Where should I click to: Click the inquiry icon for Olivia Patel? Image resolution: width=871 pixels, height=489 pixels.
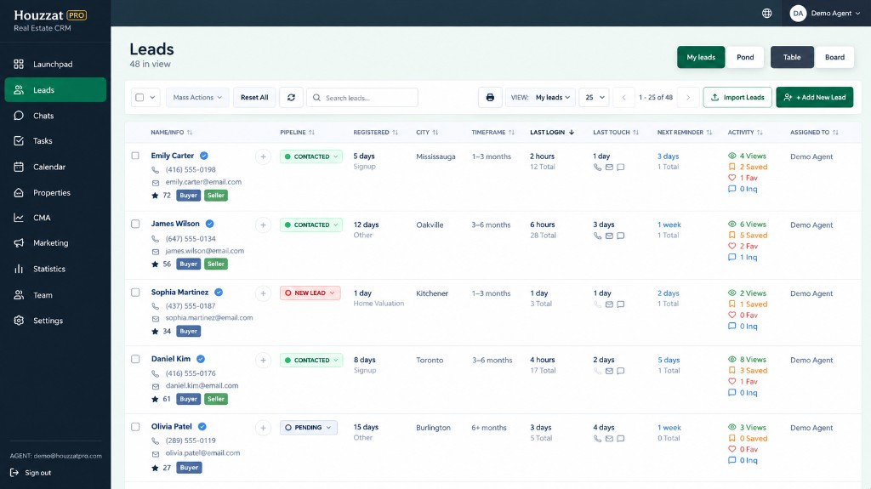(x=732, y=460)
